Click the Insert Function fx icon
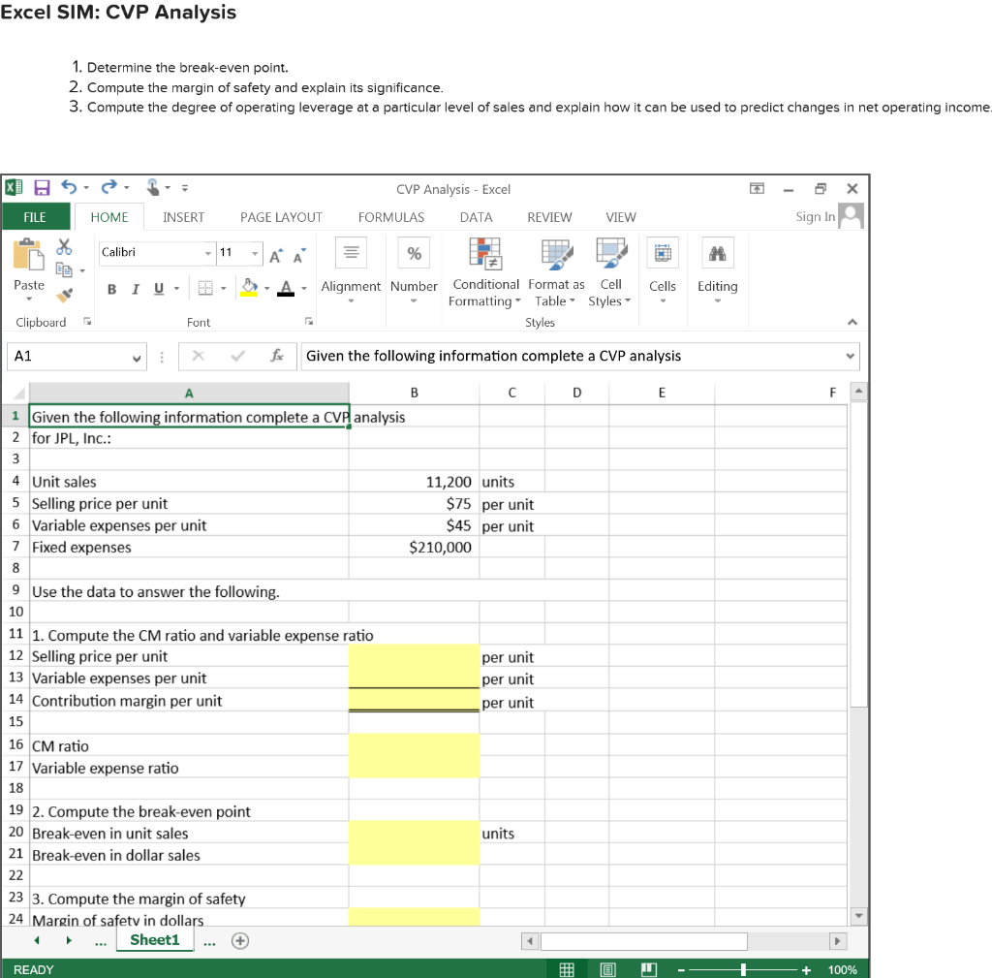This screenshot has width=992, height=978. click(x=276, y=356)
